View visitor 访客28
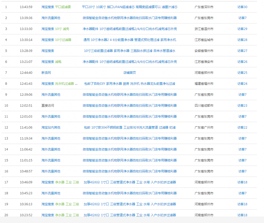Screen dimensions: 264x223 point(242,40)
